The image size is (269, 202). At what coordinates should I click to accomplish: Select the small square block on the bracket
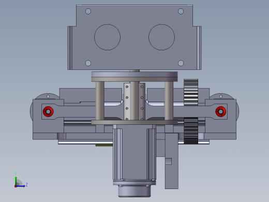point(168,162)
